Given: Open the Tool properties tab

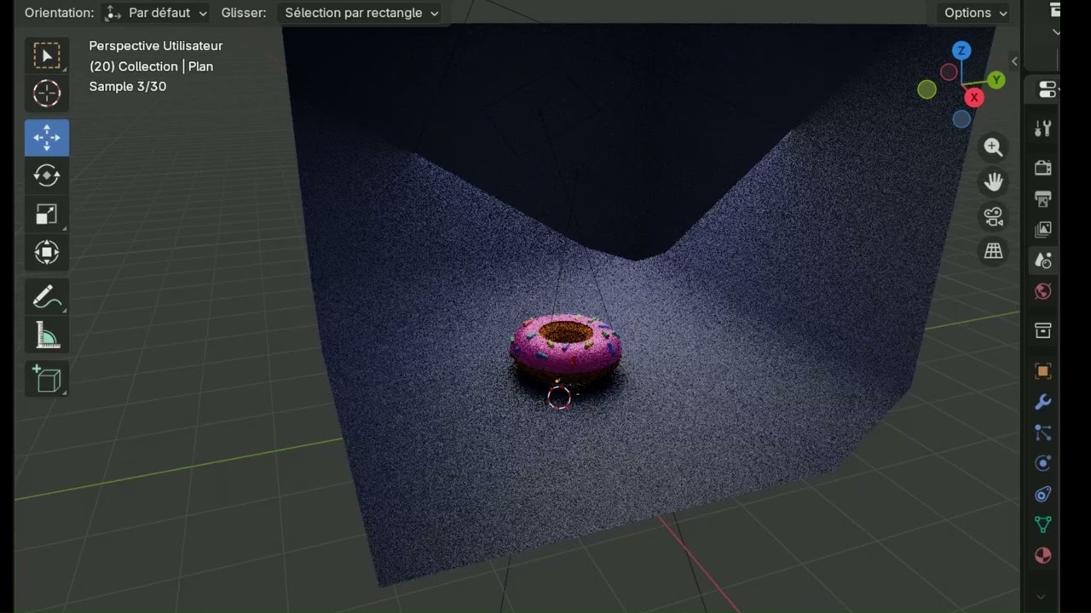Looking at the screenshot, I should [1043, 129].
